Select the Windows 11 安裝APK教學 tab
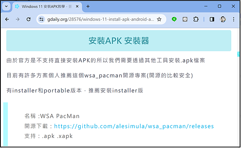Screen dimensions: 241x148 tap(47, 6)
